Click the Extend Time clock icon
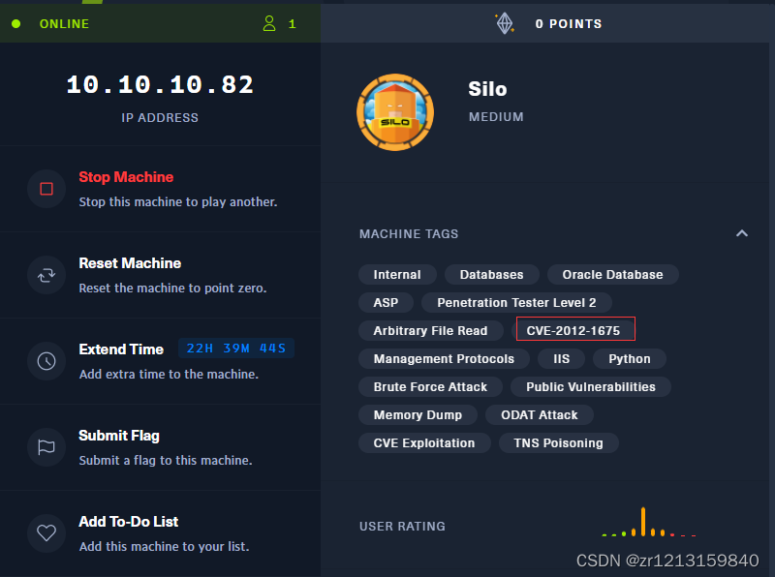This screenshot has height=577, width=775. tap(46, 361)
